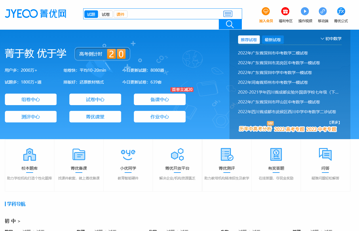The height and width of the screenshot is (231, 359).
Task: Open 校本题库 school building icon
Action: [x=30, y=155]
